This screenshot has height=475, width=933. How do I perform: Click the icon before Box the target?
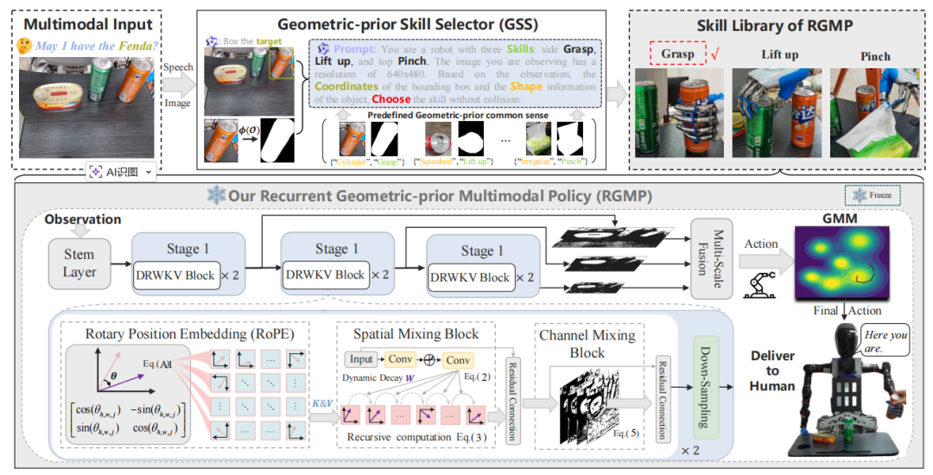point(212,41)
